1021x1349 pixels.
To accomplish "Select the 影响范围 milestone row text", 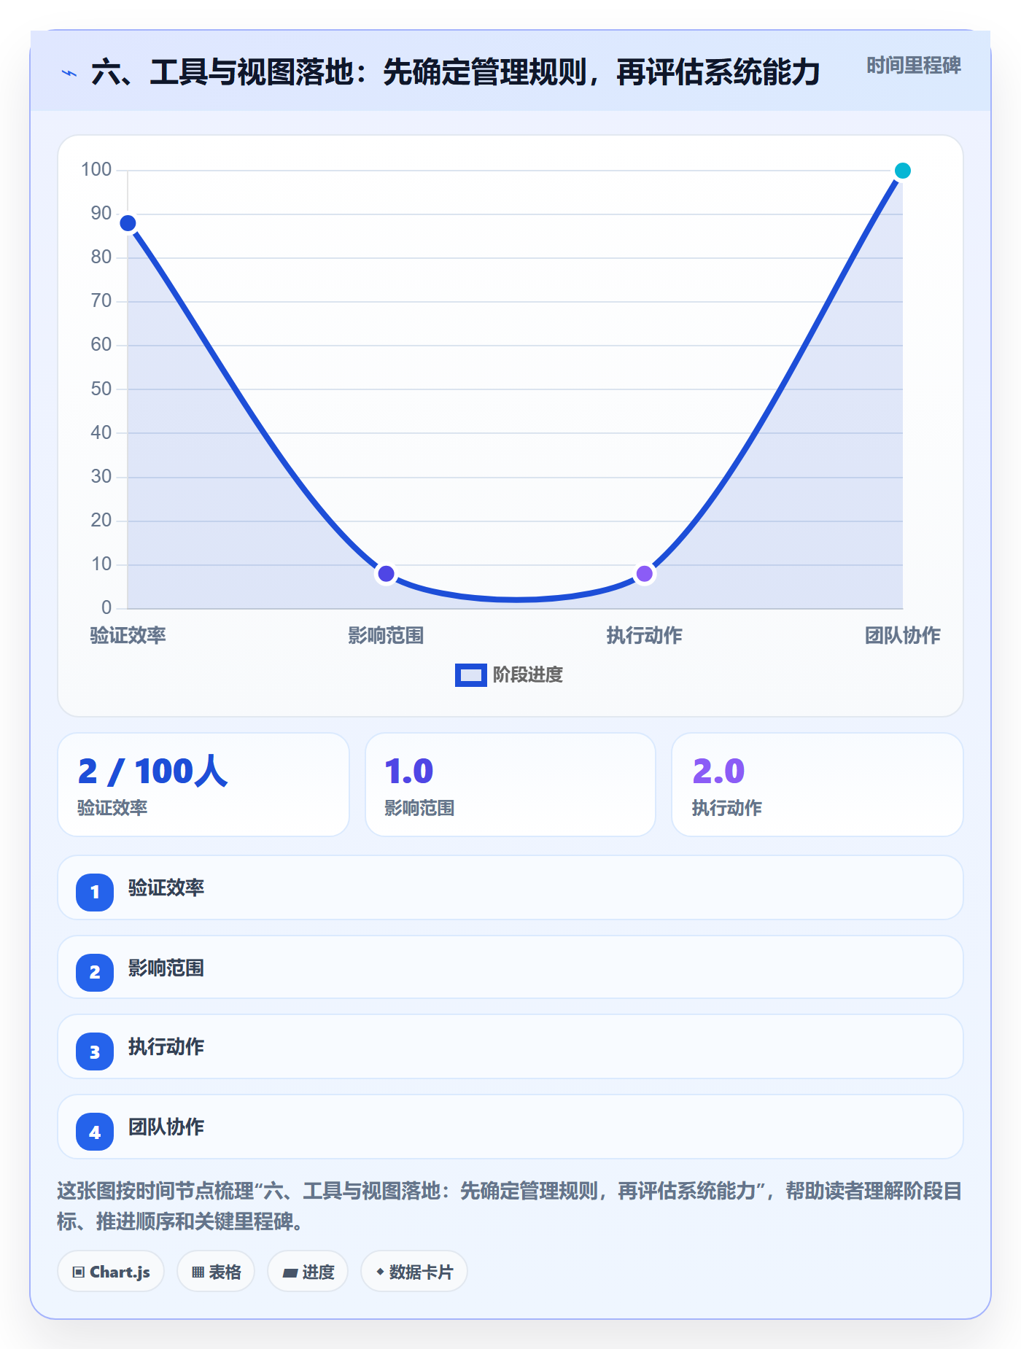I will pos(166,968).
